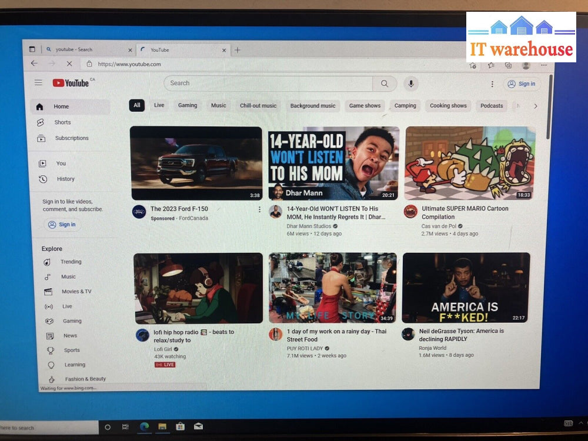Click the YouTube logo
This screenshot has height=441, width=588.
71,83
